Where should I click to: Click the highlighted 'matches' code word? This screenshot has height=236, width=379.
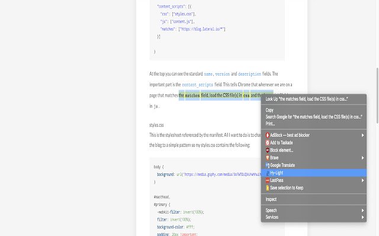(x=192, y=96)
